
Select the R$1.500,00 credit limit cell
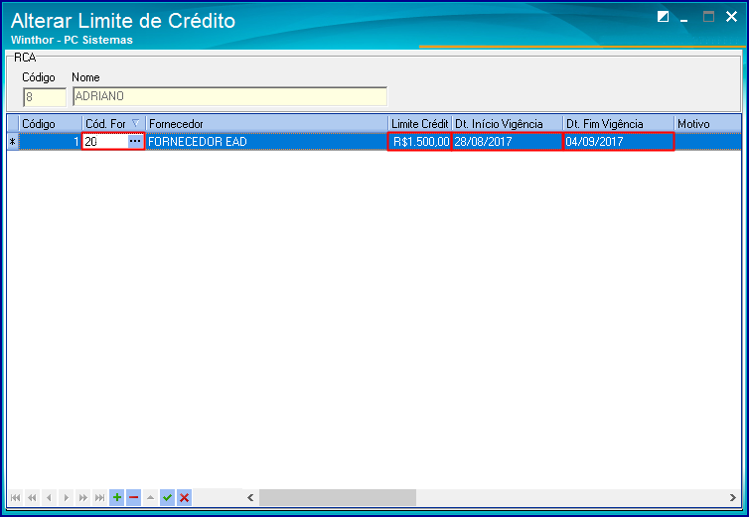click(420, 142)
